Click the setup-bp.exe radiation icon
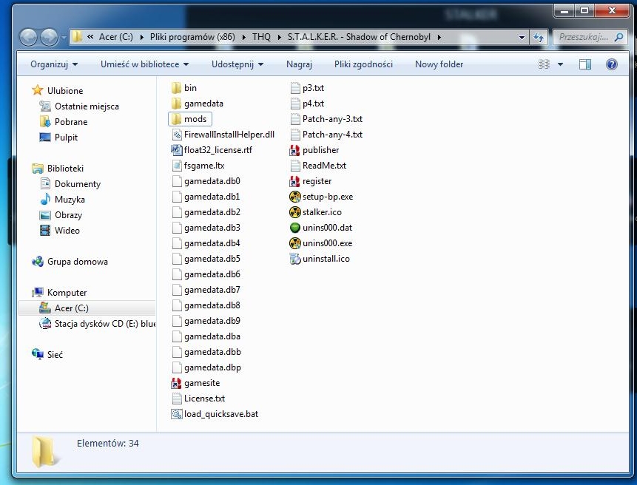 [x=295, y=197]
